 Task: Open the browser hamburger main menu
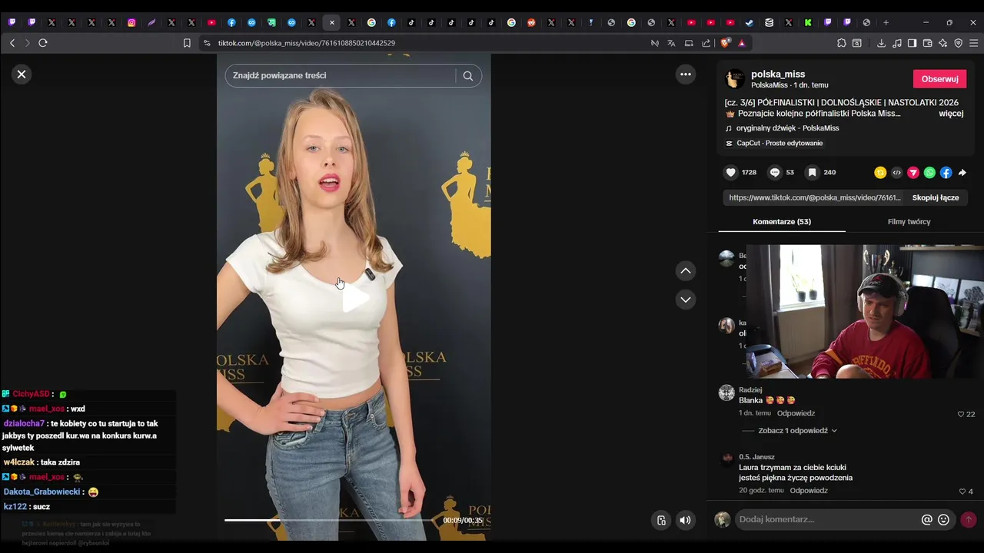[x=973, y=43]
